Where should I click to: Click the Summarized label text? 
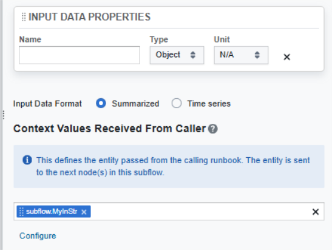pos(135,104)
